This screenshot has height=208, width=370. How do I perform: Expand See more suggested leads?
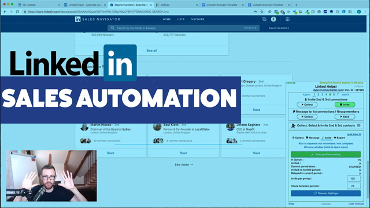point(184,165)
